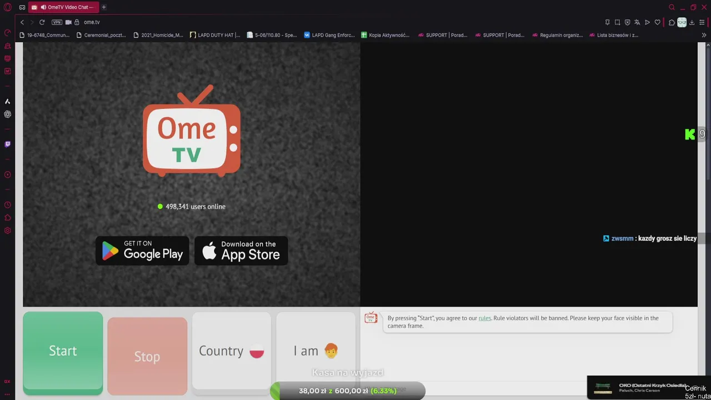This screenshot has height=400, width=711.
Task: Open camera permission icon in address bar
Action: tap(68, 22)
